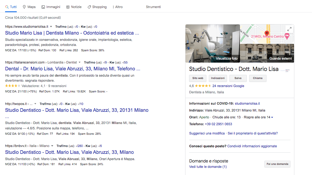
Task: Open the bnbvv.it 'Studio Dentistico' result title
Action: (x=69, y=152)
